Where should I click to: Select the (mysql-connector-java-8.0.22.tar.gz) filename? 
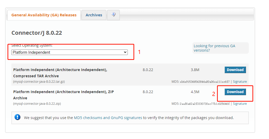tap(39, 82)
